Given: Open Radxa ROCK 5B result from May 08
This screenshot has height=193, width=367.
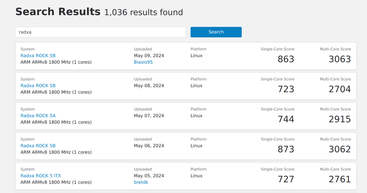Looking at the screenshot, I should pyautogui.click(x=38, y=86).
